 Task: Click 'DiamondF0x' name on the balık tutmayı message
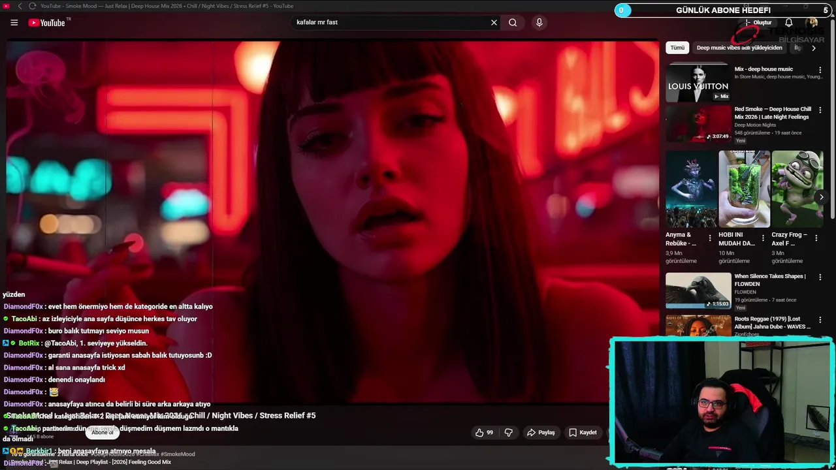tap(23, 331)
